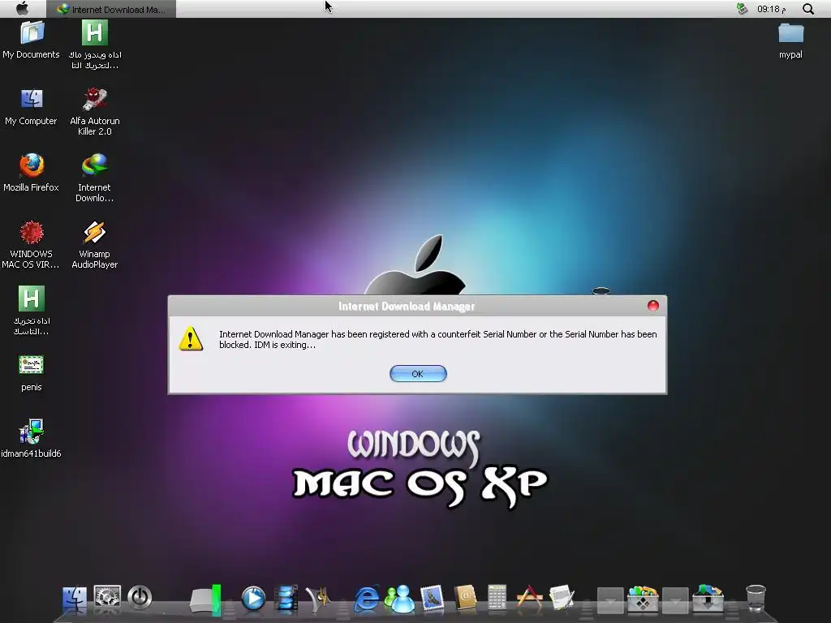The height and width of the screenshot is (623, 831).
Task: Launch the Mozilla Firefox desktop shortcut
Action: pos(32,173)
